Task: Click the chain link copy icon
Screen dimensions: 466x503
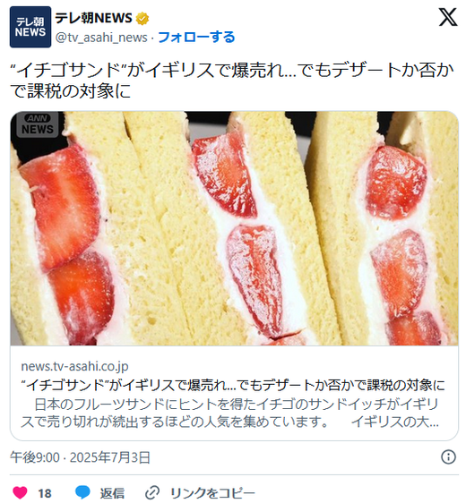Action: (152, 493)
